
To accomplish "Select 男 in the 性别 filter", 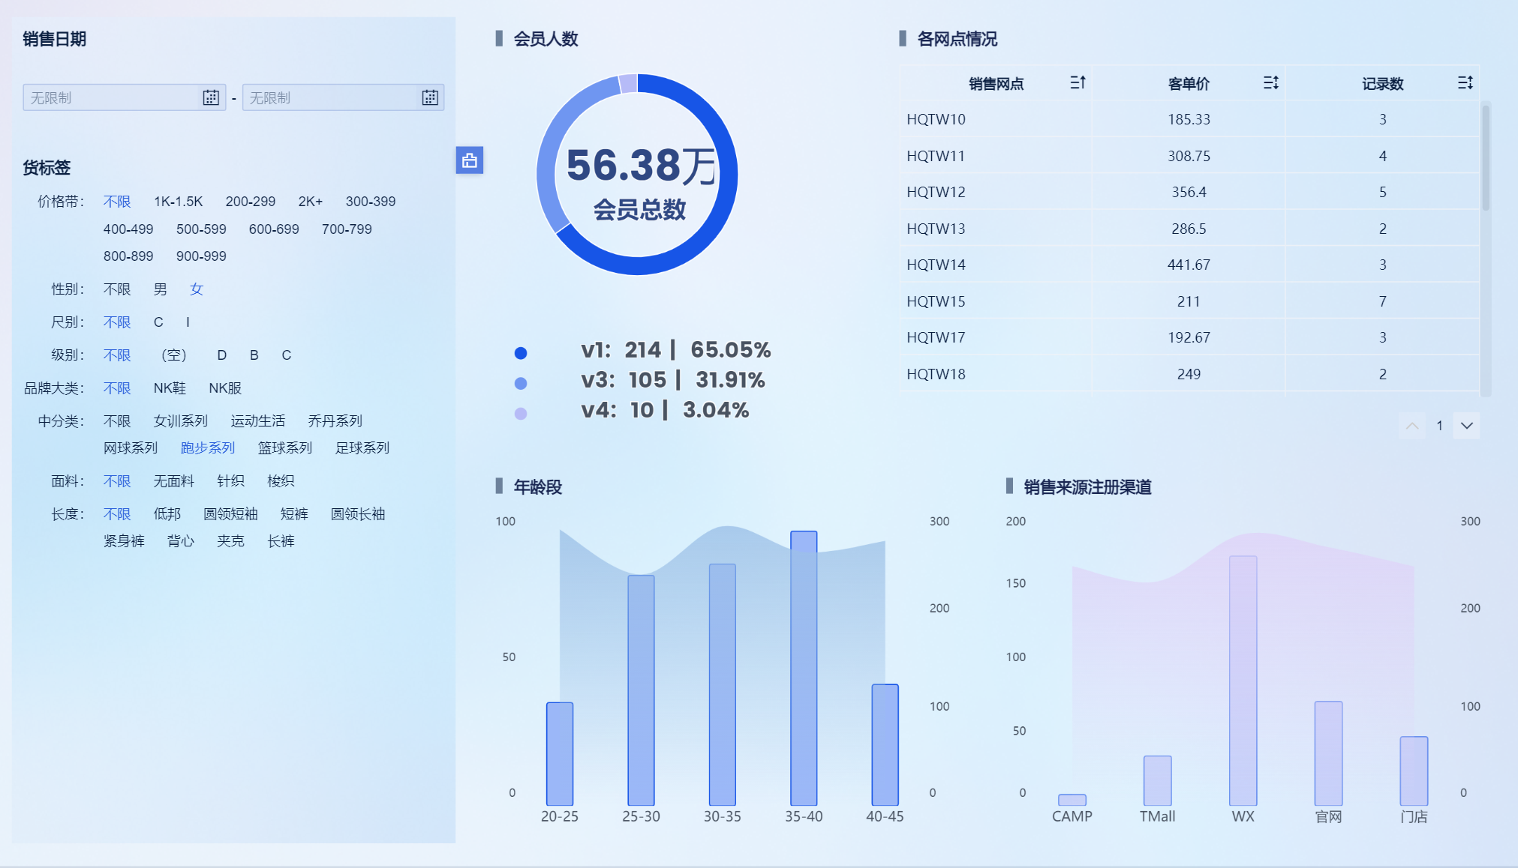I will [160, 289].
